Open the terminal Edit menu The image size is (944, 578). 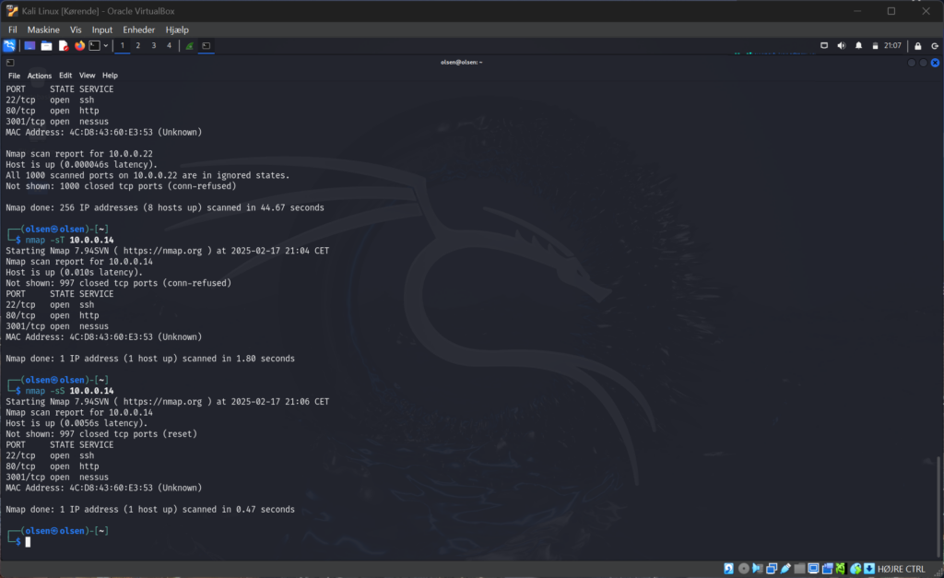(x=65, y=76)
